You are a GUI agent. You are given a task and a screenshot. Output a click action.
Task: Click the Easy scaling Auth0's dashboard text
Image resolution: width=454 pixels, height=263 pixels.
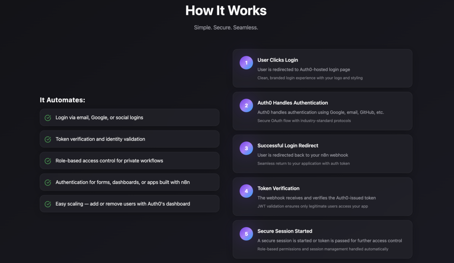pyautogui.click(x=123, y=204)
